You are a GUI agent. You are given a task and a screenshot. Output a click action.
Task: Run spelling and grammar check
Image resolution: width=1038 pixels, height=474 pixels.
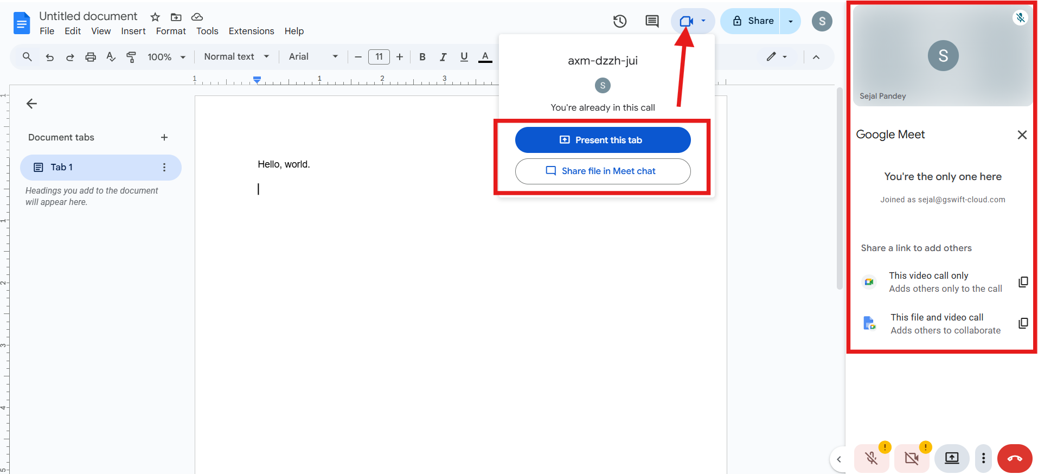click(x=111, y=57)
